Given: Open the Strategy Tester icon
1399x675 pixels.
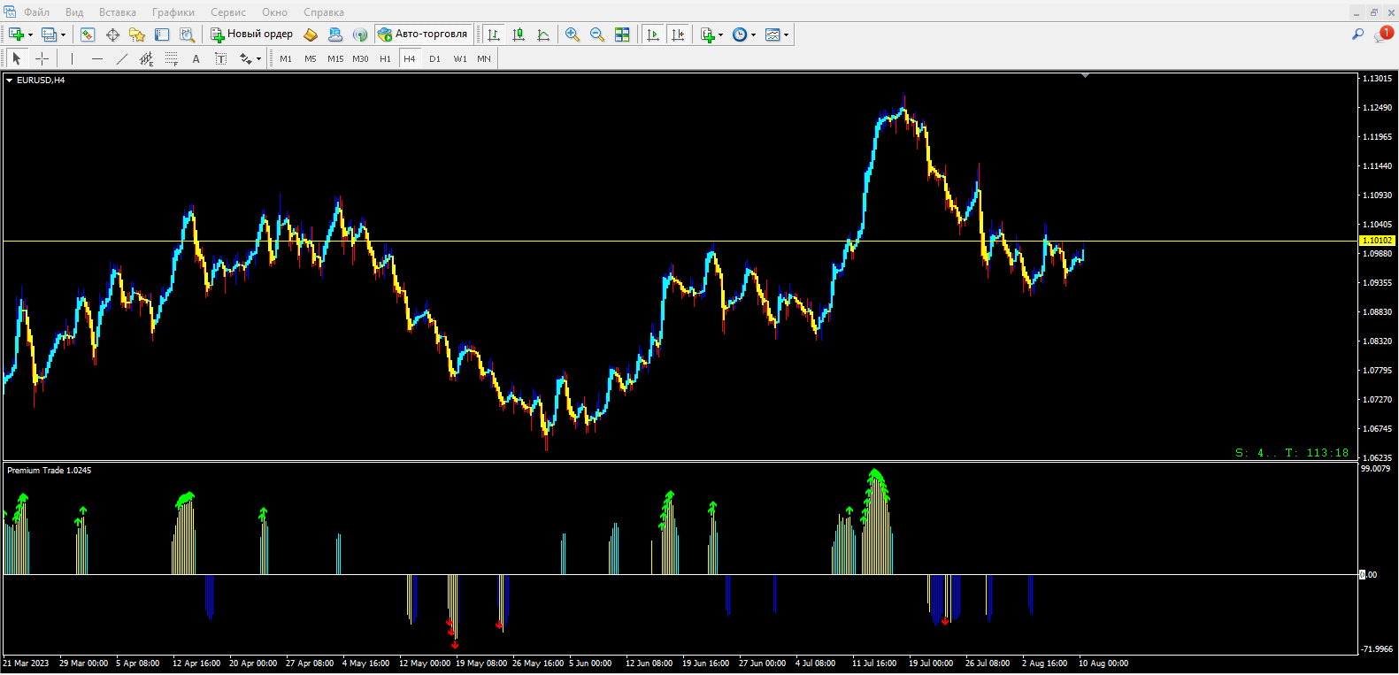Looking at the screenshot, I should point(187,35).
